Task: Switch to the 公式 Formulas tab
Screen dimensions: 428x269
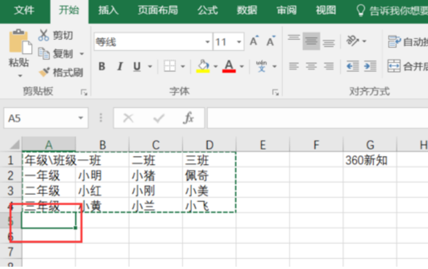Action: (x=208, y=10)
